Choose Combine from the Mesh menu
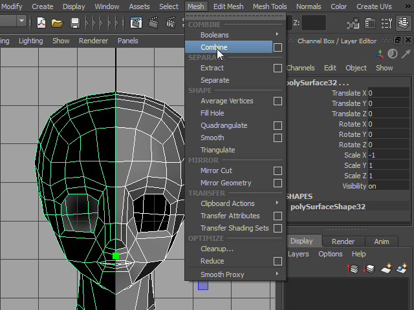414x310 pixels. [228, 47]
